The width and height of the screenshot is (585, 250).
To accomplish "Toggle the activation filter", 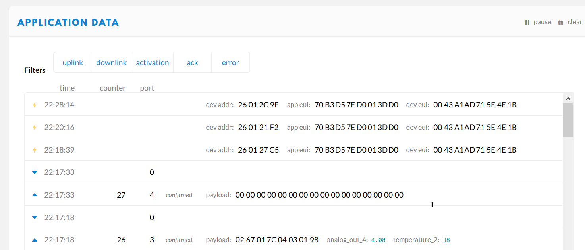I will (x=153, y=62).
